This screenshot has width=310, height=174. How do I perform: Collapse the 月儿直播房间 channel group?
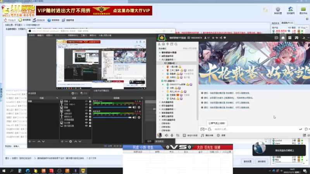click(x=160, y=60)
